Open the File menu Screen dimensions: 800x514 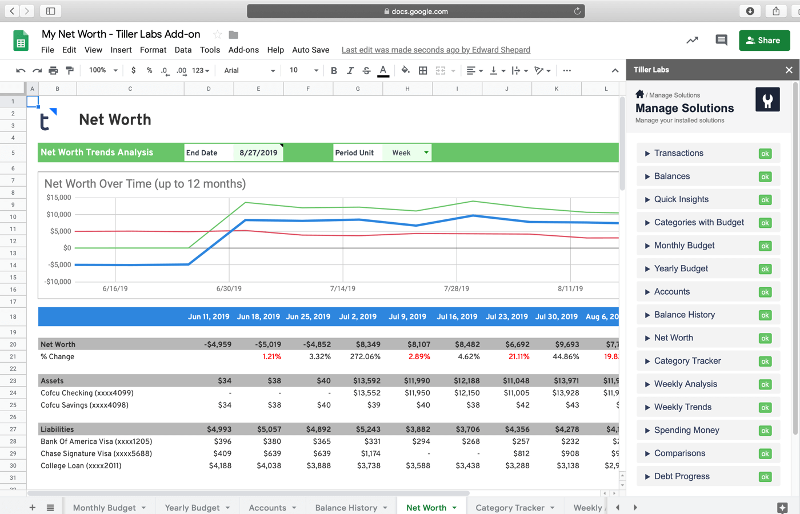(x=47, y=50)
